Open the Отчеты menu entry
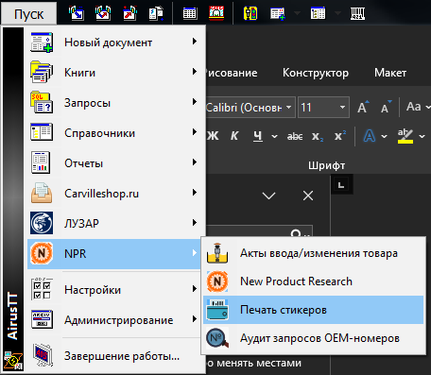431x375 pixels. point(114,163)
